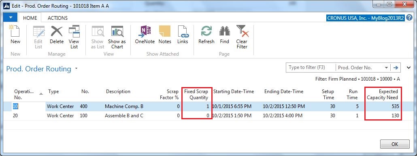
Task: Click the Scrap Factor % column header
Action: [169, 94]
